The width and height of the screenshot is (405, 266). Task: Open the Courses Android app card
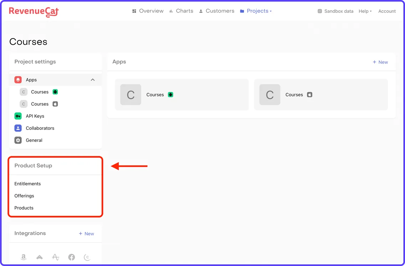(x=182, y=95)
